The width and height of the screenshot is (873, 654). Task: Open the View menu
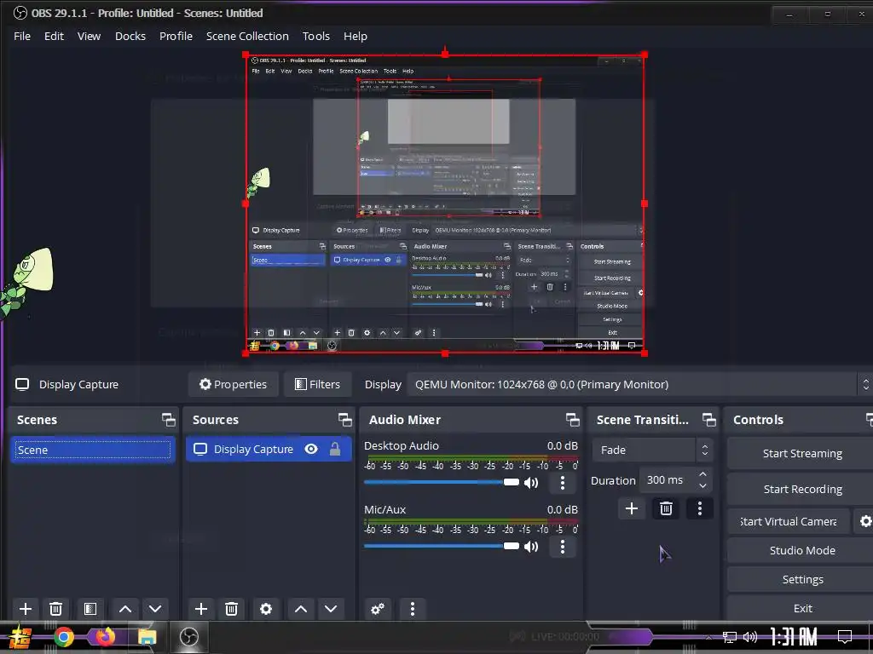[89, 36]
